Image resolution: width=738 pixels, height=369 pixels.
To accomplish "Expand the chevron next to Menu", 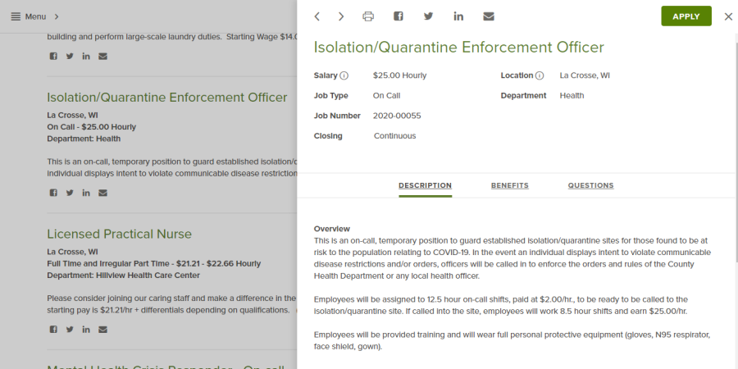I will pyautogui.click(x=57, y=16).
